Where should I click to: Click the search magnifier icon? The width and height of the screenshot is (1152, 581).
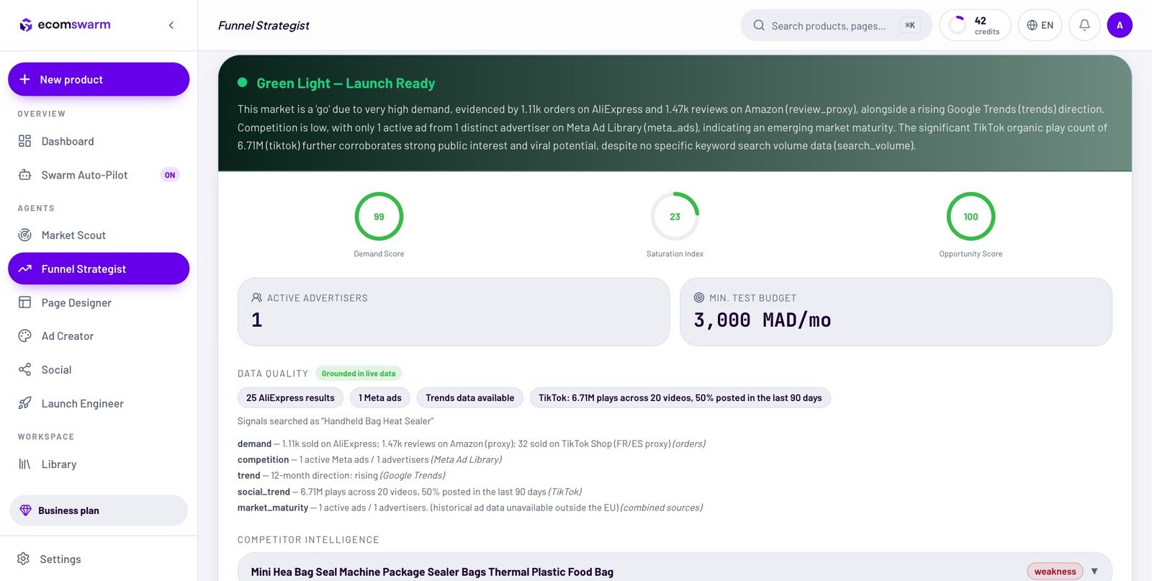[x=759, y=25]
